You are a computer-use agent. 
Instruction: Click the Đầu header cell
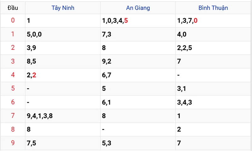(13, 8)
